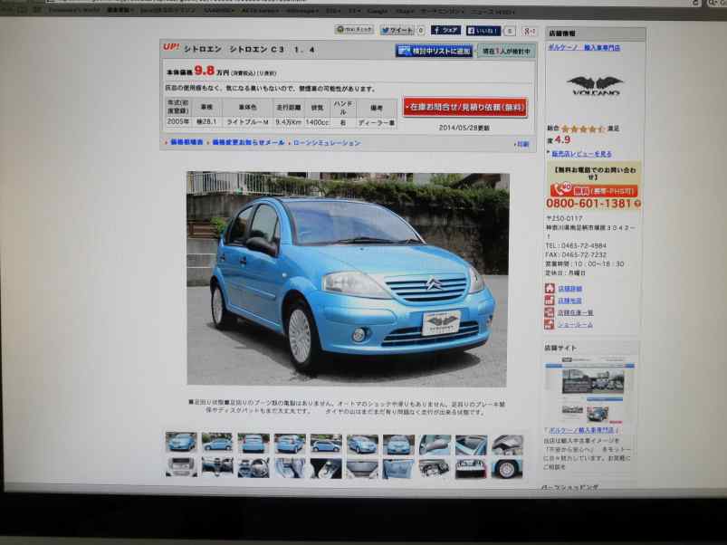
Task: Select the gear shifter thumbnail
Action: 326,468
